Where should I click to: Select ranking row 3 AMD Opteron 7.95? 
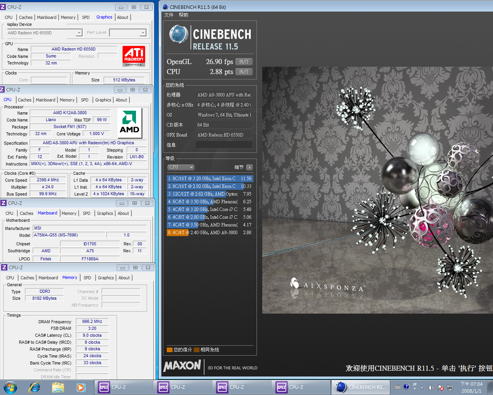pyautogui.click(x=210, y=194)
